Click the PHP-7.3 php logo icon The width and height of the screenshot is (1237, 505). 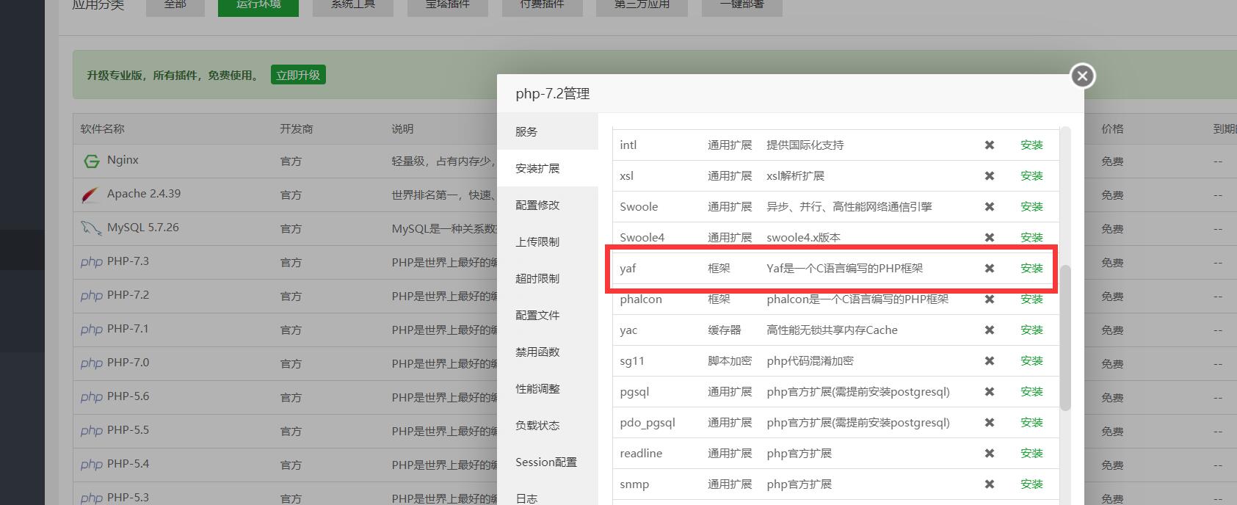tap(92, 262)
